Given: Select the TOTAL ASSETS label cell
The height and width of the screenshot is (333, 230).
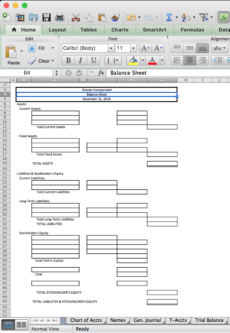Looking at the screenshot, I should pos(42,164).
